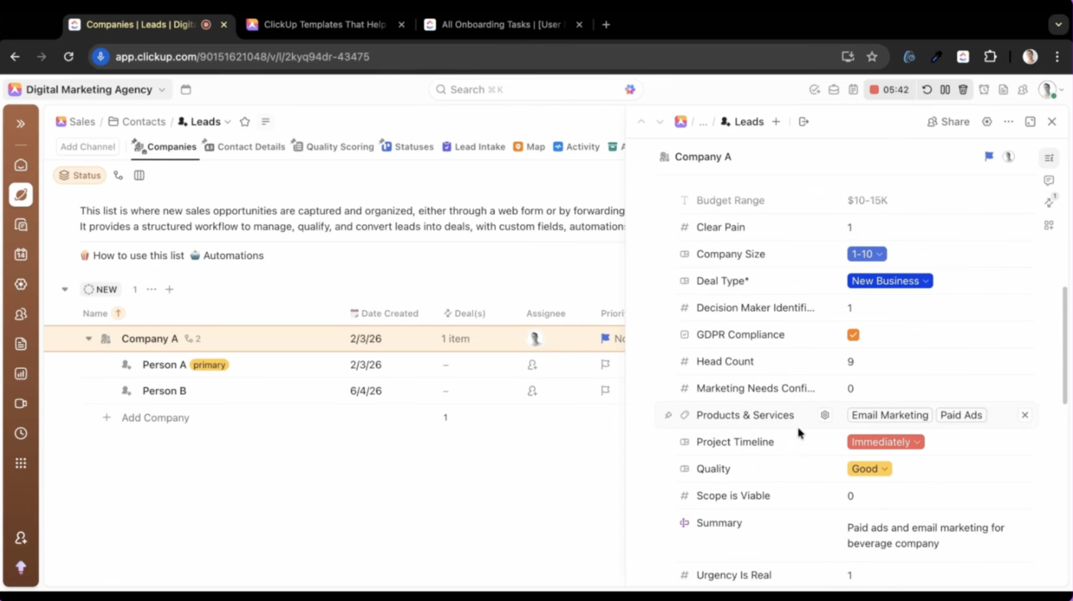Open the Deal Type New Business dropdown
Viewport: 1073px width, 601px height.
[x=890, y=281]
